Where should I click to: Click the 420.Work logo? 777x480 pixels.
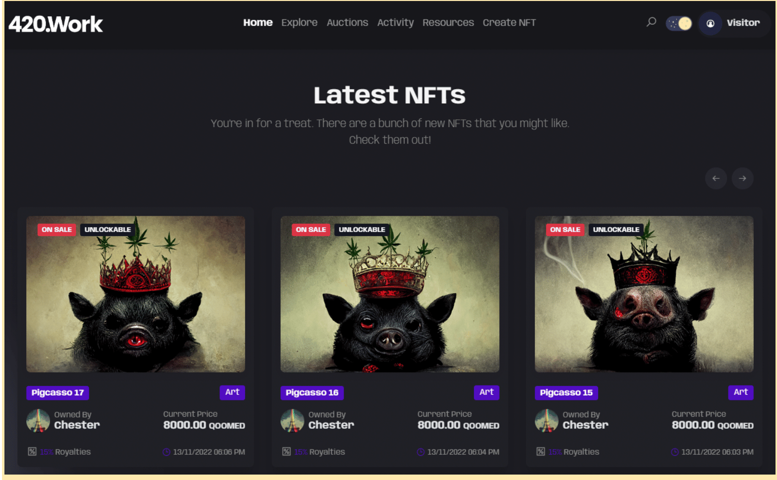point(56,24)
